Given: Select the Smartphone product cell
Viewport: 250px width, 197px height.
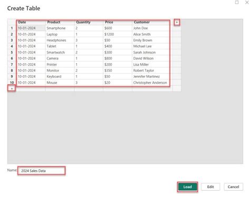Looking at the screenshot, I should (60, 28).
